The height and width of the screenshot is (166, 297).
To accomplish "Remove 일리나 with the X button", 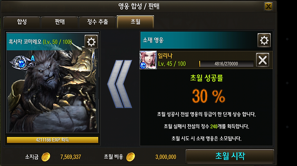I will click(262, 60).
